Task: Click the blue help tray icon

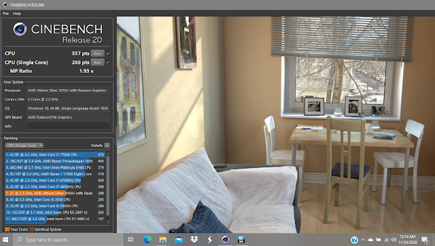Action: 354,240
